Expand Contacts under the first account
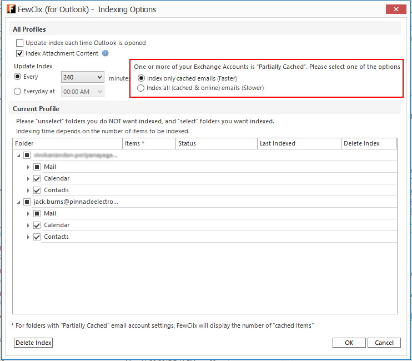Viewport: 412px width, 361px height. coord(28,190)
